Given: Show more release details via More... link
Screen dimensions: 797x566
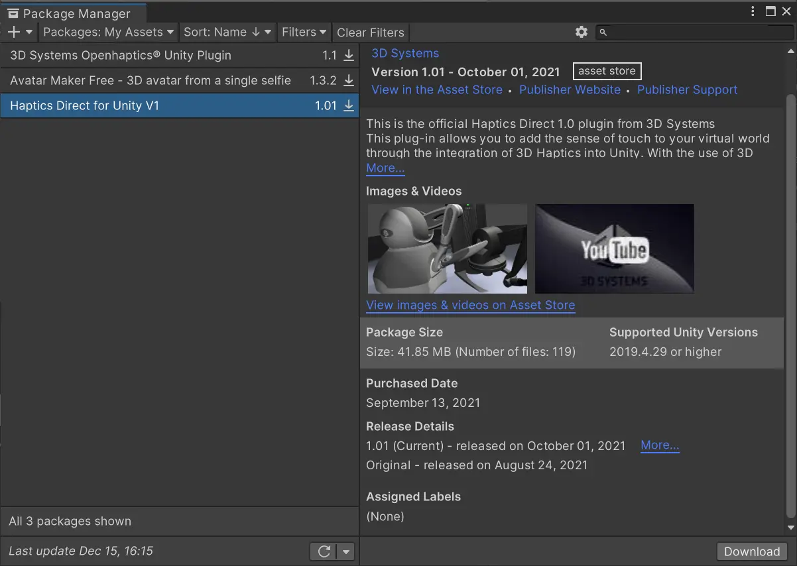Looking at the screenshot, I should click(660, 445).
